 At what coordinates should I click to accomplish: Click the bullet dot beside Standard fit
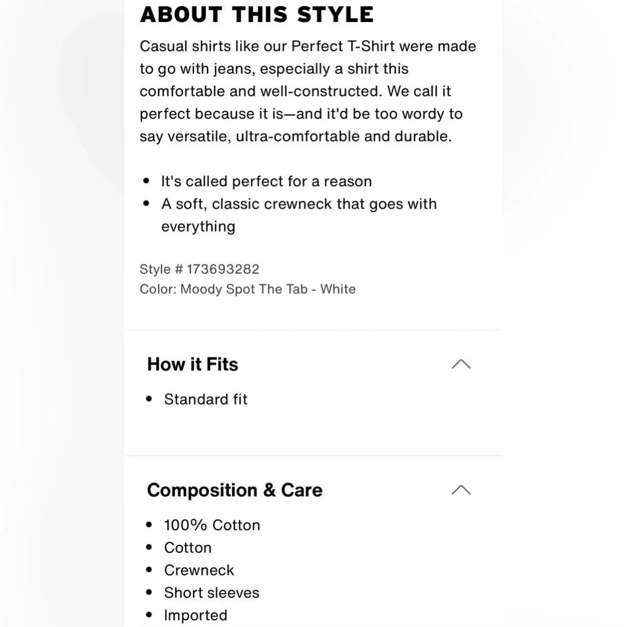point(149,399)
